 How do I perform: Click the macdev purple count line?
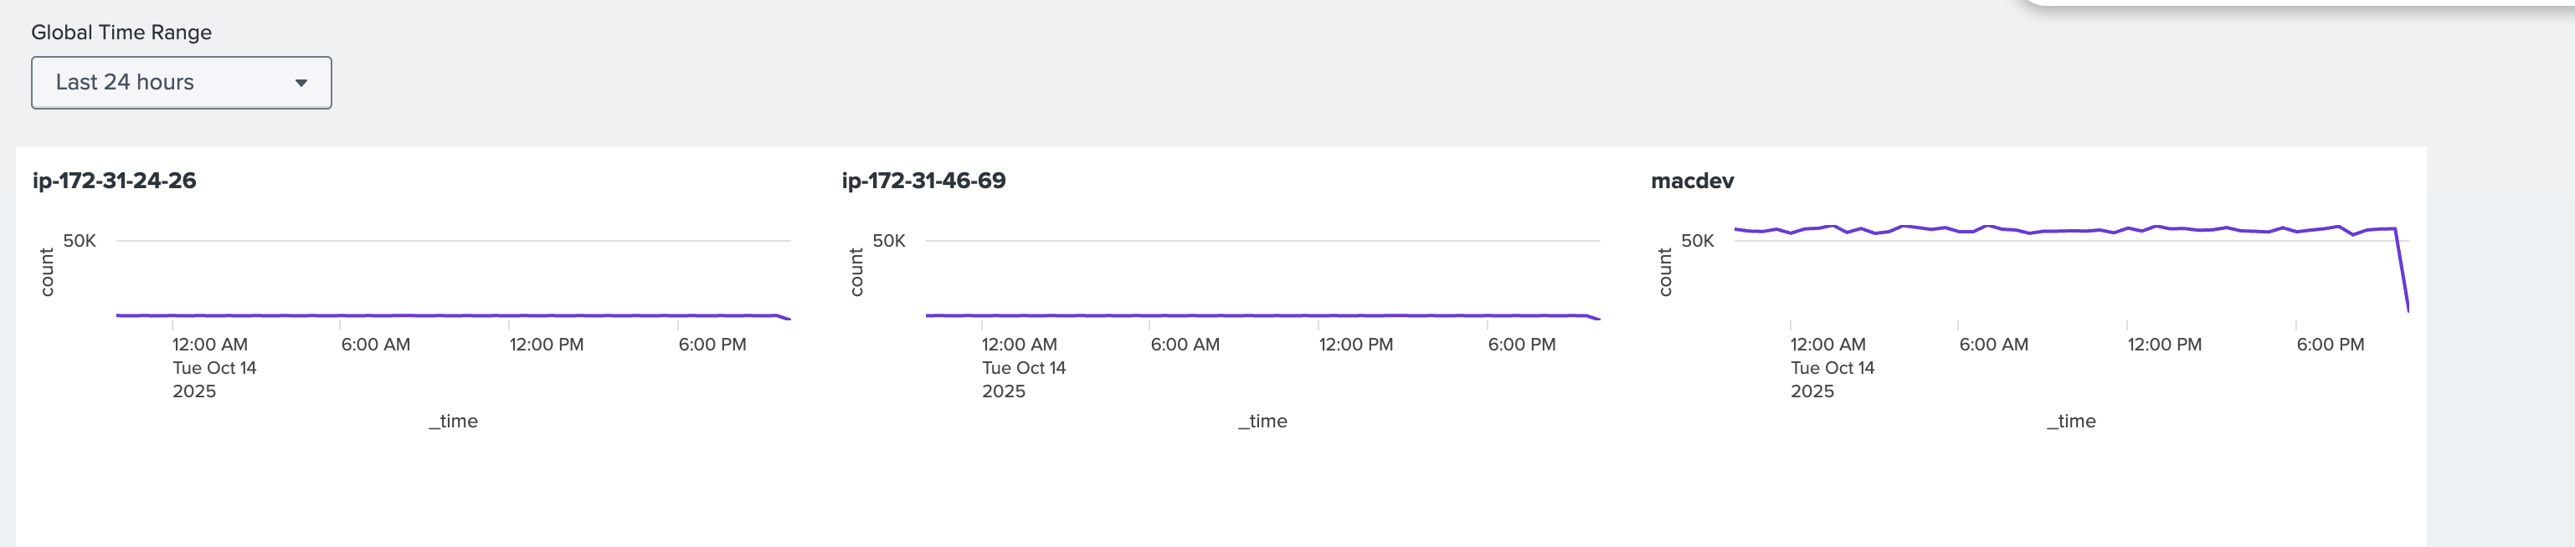click(x=2059, y=231)
